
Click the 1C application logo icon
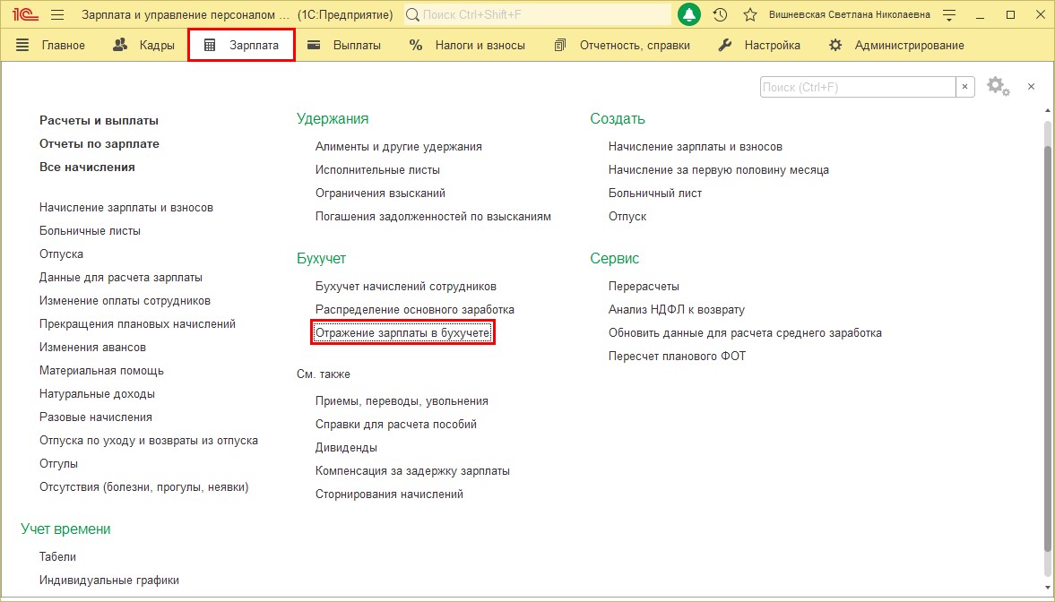click(x=25, y=15)
